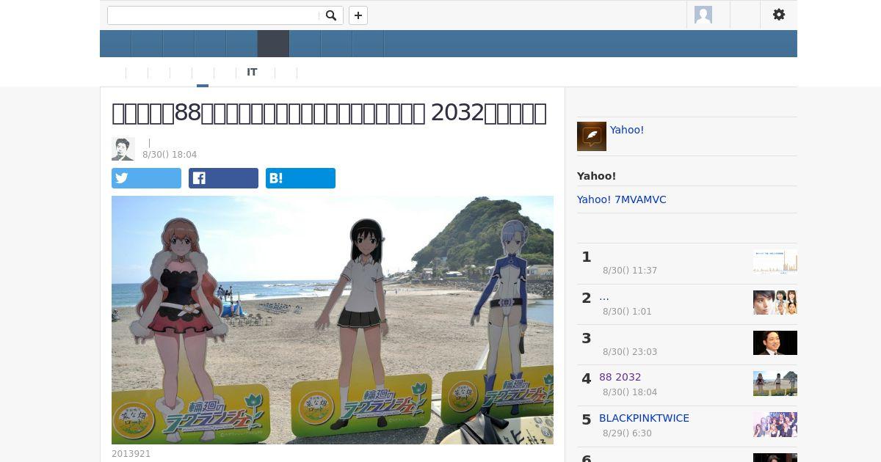
Task: Click the 8/30() 18:04 article timestamp
Action: pos(170,155)
